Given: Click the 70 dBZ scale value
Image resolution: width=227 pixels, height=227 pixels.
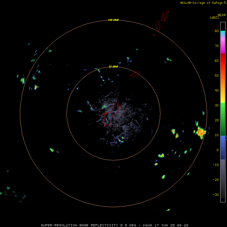Looking at the screenshot, I should [217, 46].
